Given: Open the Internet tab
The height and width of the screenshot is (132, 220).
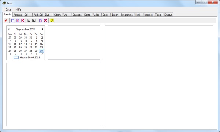Looking at the screenshot, I should coord(148,15).
